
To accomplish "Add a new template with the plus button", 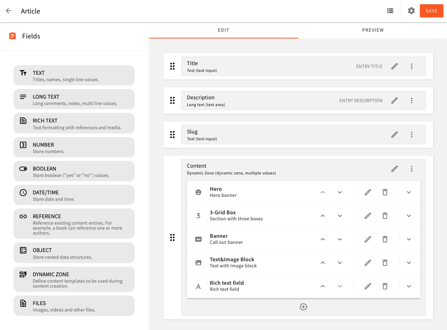I will point(303,307).
